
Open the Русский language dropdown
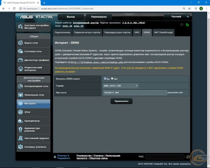tap(178, 16)
